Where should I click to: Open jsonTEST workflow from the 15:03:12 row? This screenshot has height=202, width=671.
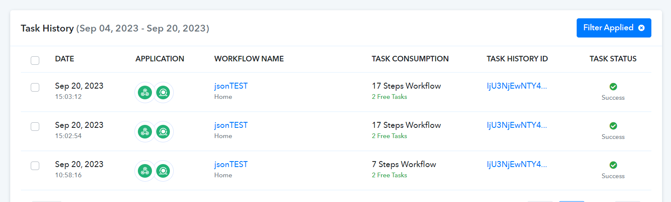(231, 86)
